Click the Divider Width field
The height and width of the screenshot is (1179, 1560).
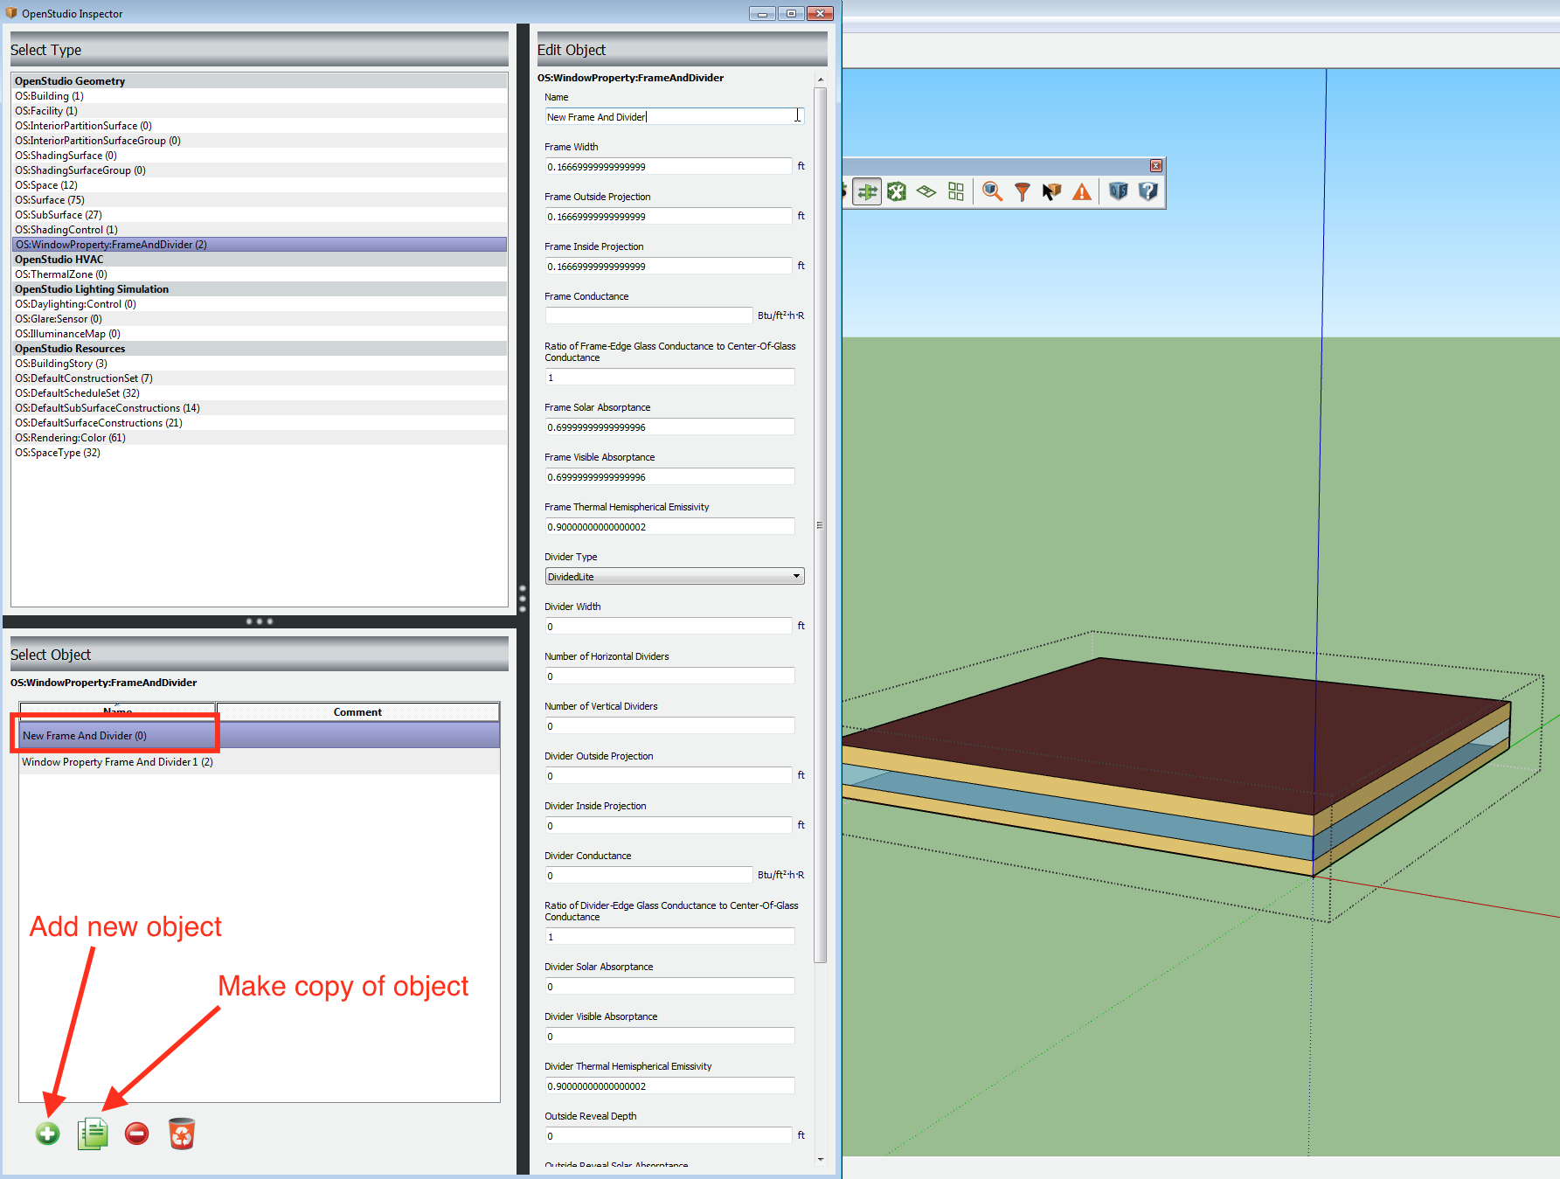pos(669,627)
